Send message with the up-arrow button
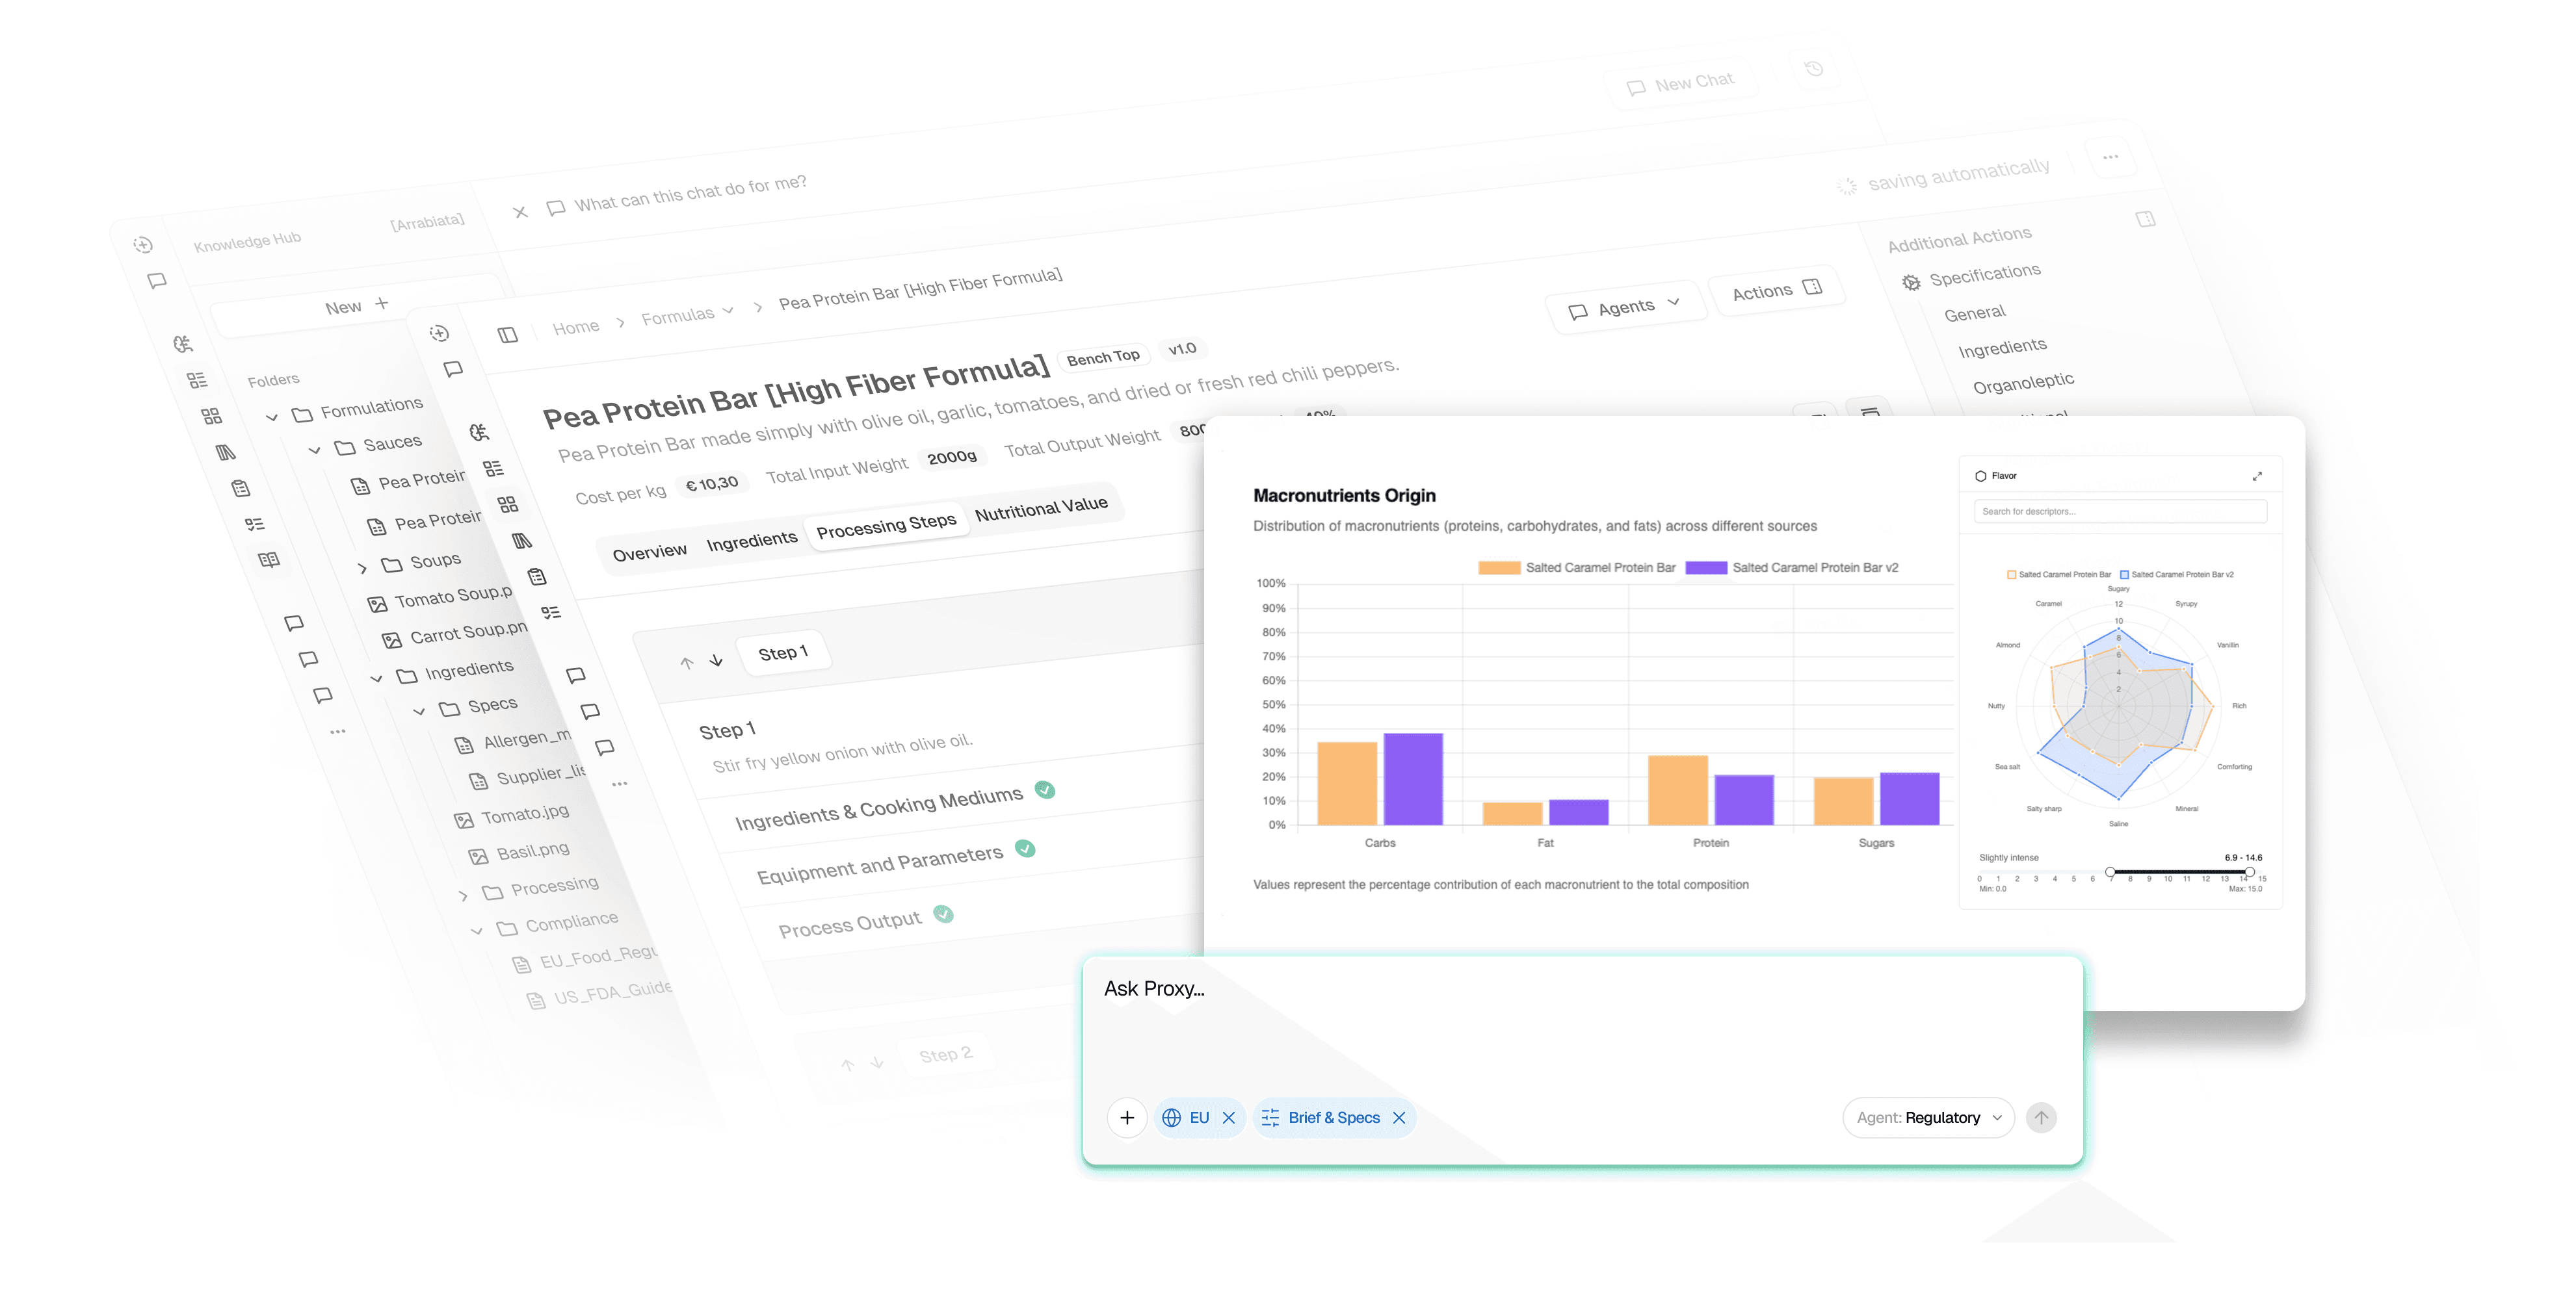 (2041, 1117)
